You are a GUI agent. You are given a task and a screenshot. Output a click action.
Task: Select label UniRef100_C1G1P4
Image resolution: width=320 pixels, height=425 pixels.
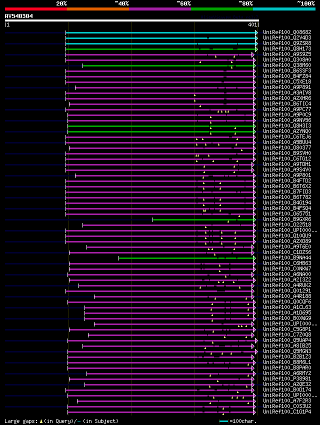pos(287,411)
